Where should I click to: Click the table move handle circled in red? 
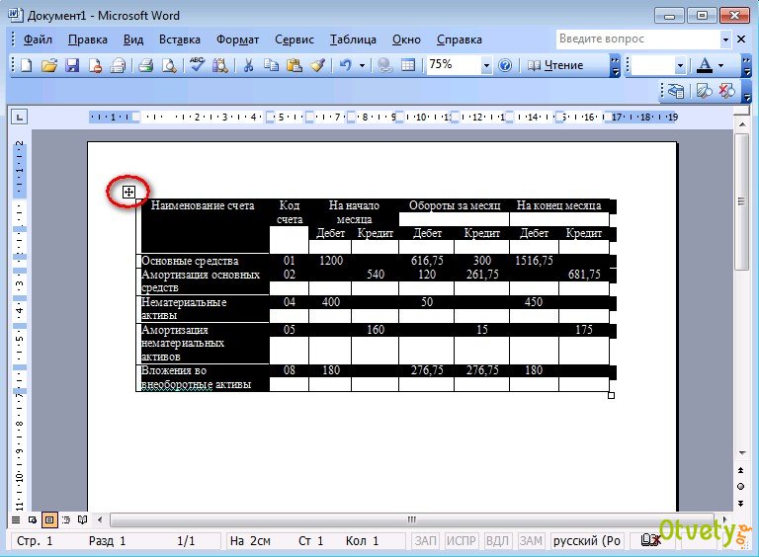point(128,192)
